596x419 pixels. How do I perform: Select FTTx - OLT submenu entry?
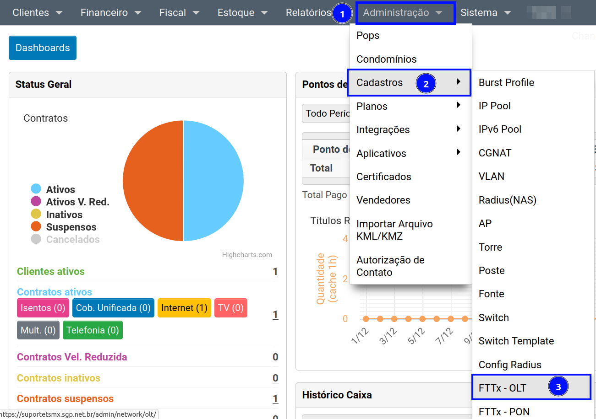503,388
